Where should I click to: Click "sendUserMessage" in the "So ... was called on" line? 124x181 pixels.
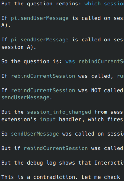click(x=35, y=134)
